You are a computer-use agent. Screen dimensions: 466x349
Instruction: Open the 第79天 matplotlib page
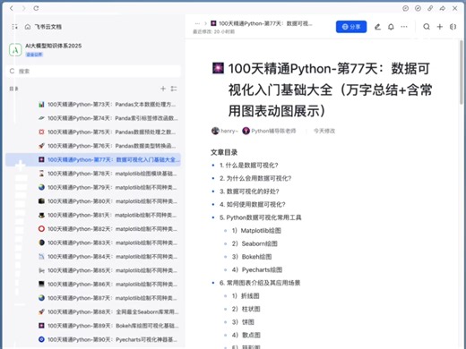pos(93,187)
